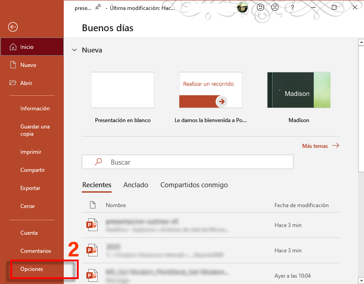Open Opciones at sidebar bottom
The height and width of the screenshot is (284, 364).
click(x=32, y=269)
